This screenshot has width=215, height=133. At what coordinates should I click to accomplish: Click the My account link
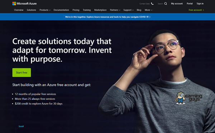tap(177, 4)
